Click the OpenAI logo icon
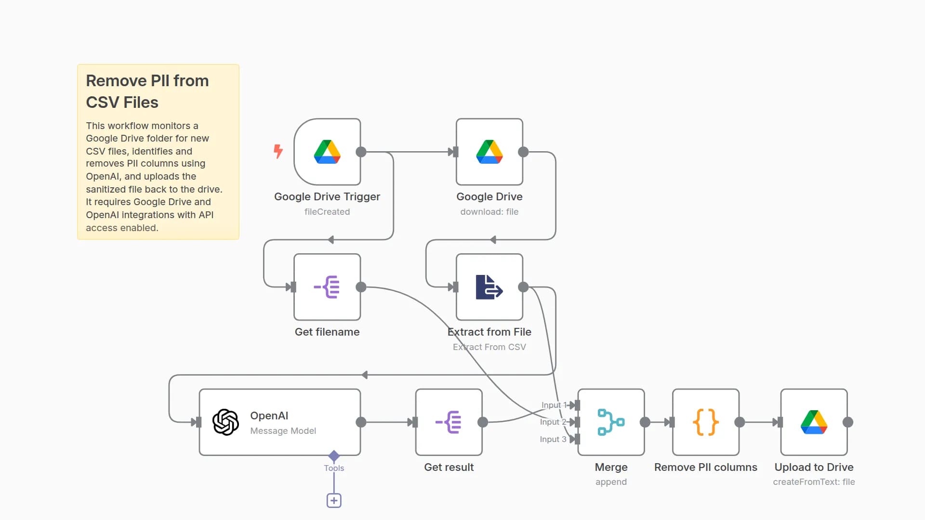 click(225, 422)
